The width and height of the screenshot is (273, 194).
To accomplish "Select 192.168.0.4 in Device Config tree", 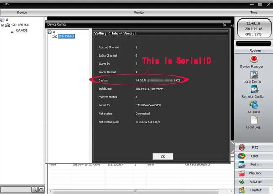I will (66, 36).
